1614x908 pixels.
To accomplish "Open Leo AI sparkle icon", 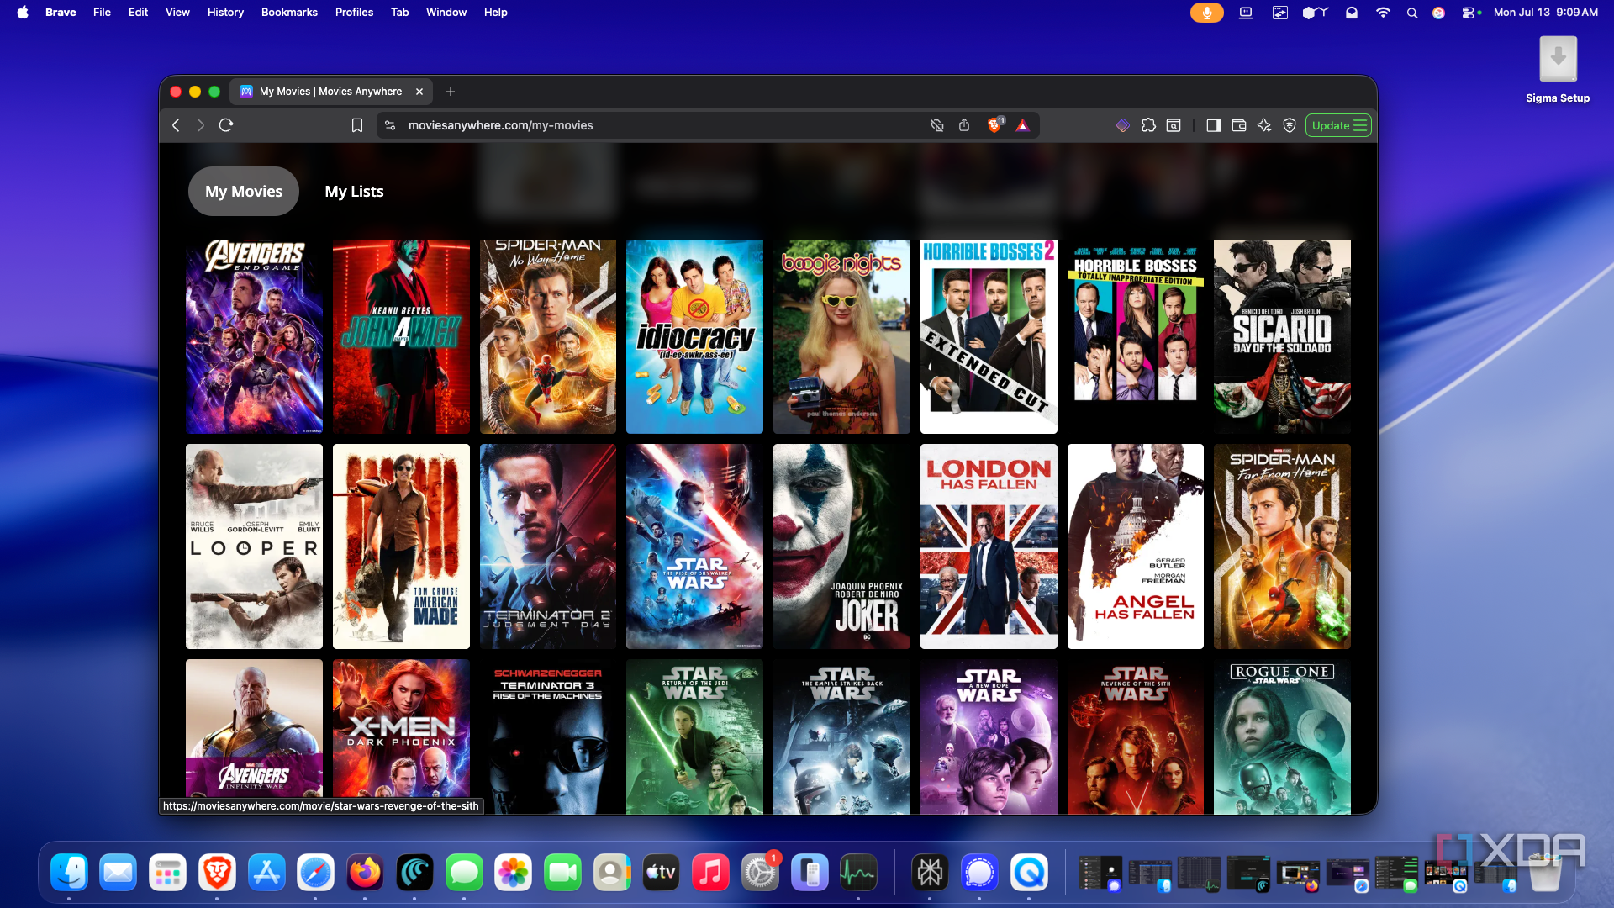I will [1264, 125].
